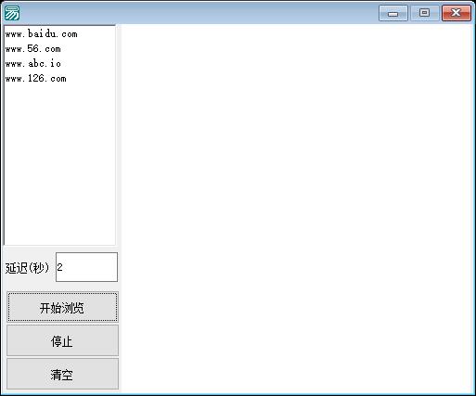This screenshot has height=396, width=476.
Task: Start browsing with 开始浏览 button
Action: [62, 307]
